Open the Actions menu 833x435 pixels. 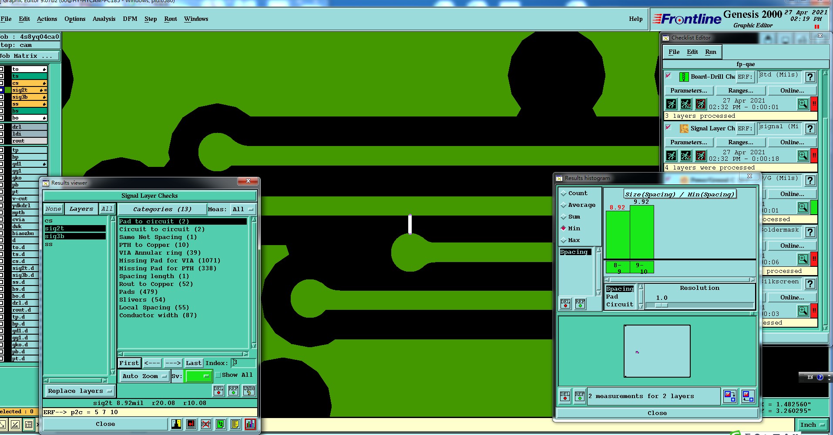click(47, 19)
